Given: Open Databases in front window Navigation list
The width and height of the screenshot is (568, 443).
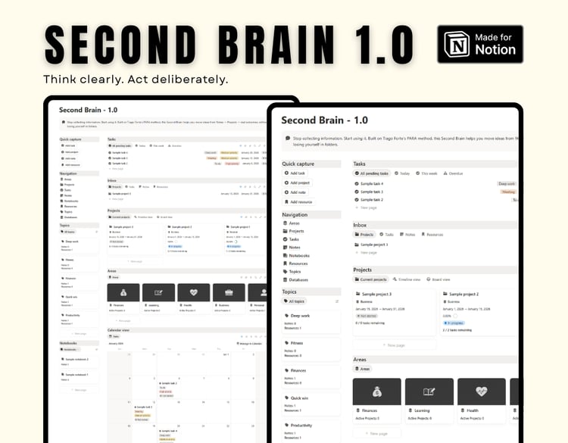Looking at the screenshot, I should [295, 280].
